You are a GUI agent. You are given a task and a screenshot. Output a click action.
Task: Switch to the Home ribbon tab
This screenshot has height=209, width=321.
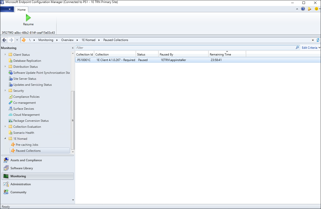point(22,9)
